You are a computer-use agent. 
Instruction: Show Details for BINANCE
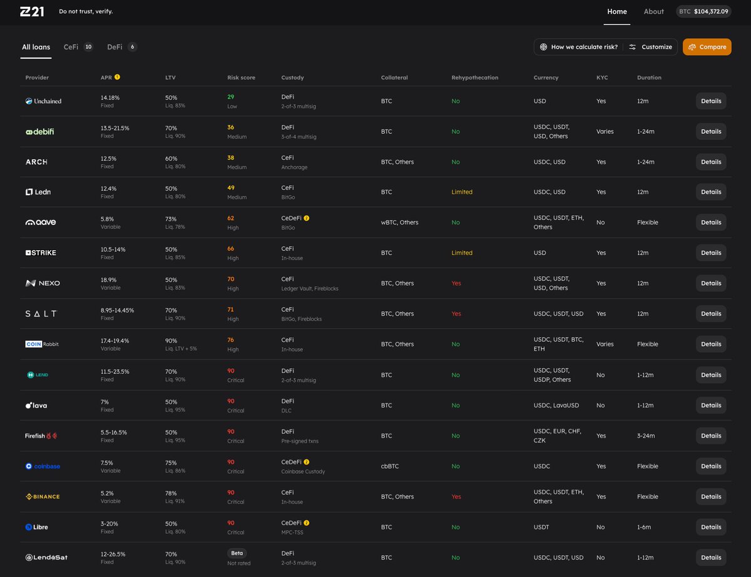coord(711,496)
